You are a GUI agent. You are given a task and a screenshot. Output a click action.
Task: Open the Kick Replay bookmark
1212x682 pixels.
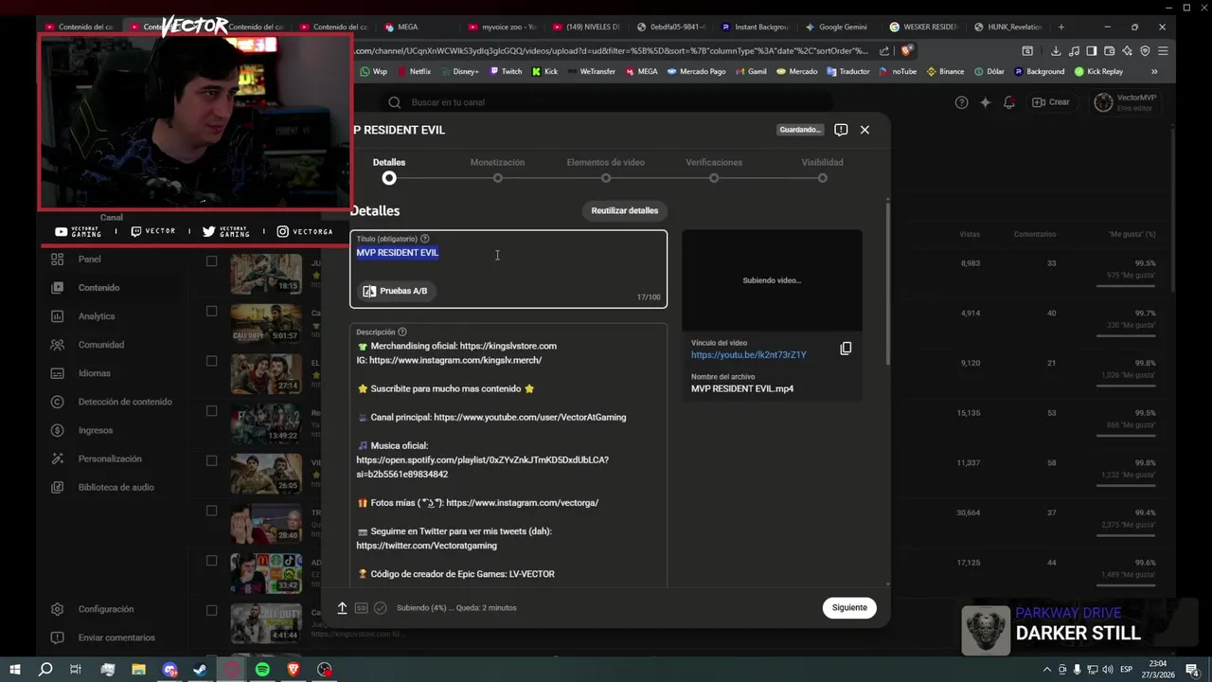tap(1098, 71)
